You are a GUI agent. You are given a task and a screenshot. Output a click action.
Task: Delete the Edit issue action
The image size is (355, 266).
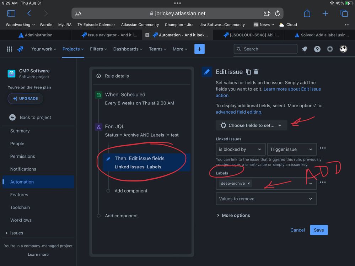tap(256, 72)
